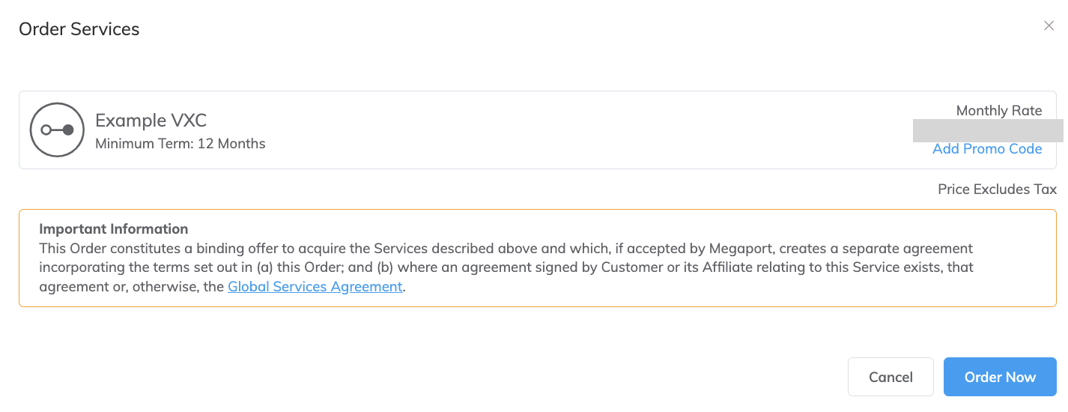The height and width of the screenshot is (412, 1068).
Task: Click the Monthly Rate label
Action: 999,111
